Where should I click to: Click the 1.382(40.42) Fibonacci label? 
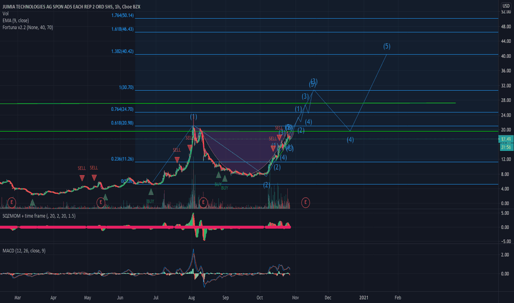tap(122, 51)
